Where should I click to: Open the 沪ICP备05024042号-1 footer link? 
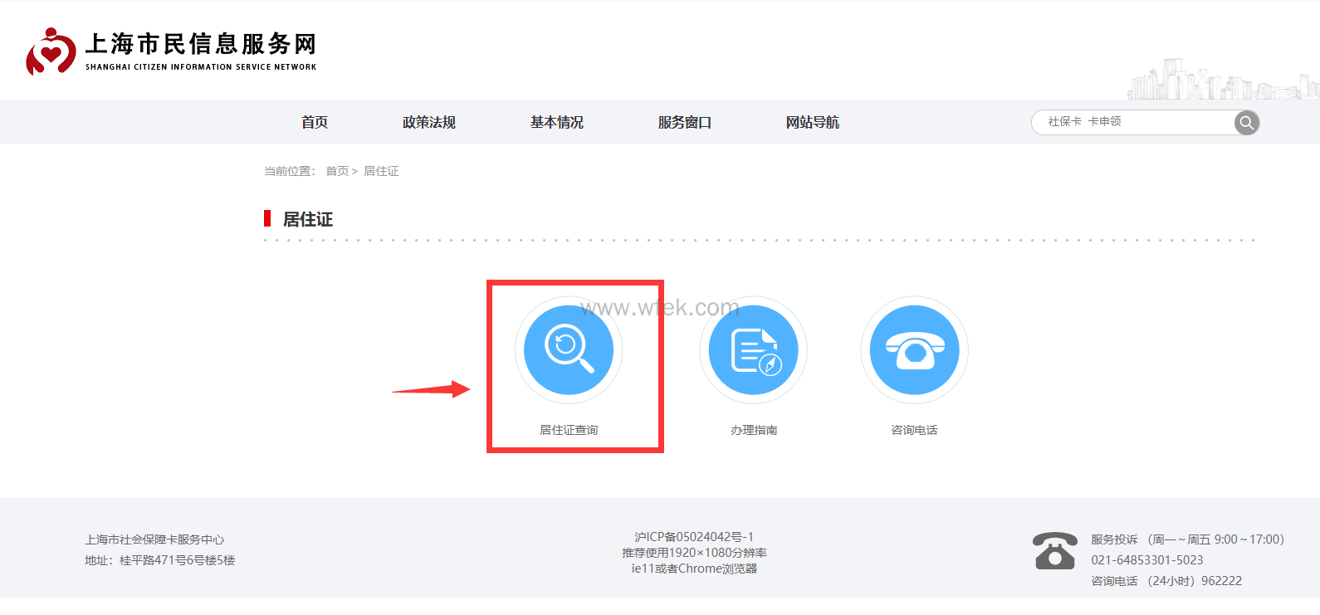point(694,537)
